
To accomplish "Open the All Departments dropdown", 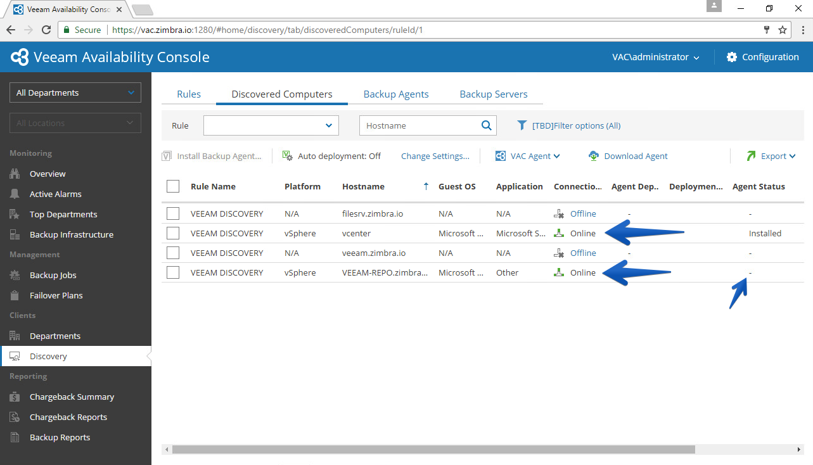I will tap(75, 92).
